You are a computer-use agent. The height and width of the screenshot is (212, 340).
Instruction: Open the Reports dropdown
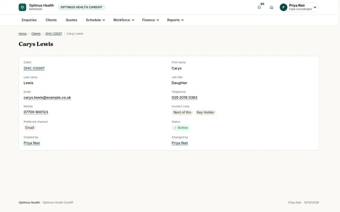pyautogui.click(x=175, y=20)
